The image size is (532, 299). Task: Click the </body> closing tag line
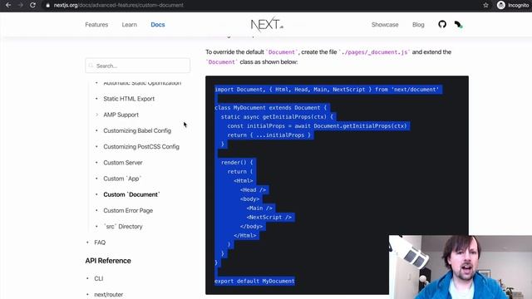(251, 227)
